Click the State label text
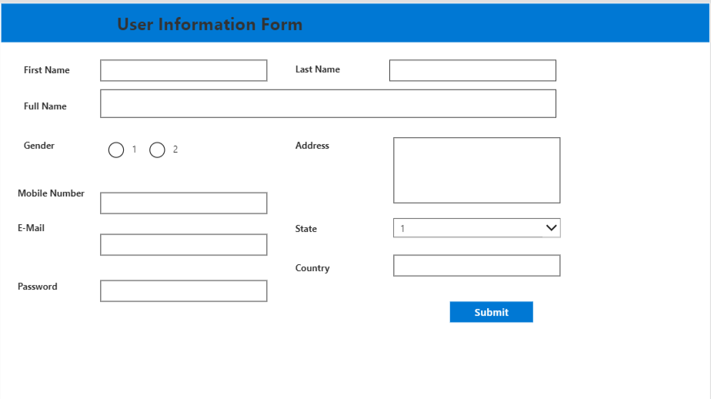Viewport: 711px width, 399px height. click(305, 229)
